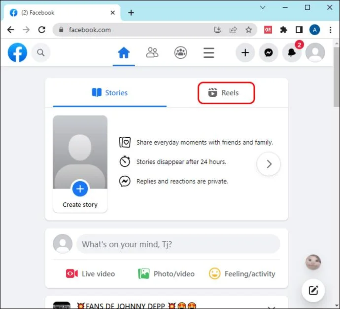
Task: Open the Friends icon in top navigation
Action: 152,52
